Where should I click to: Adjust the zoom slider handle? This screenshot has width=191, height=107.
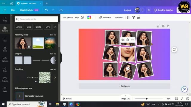[x=147, y=99]
